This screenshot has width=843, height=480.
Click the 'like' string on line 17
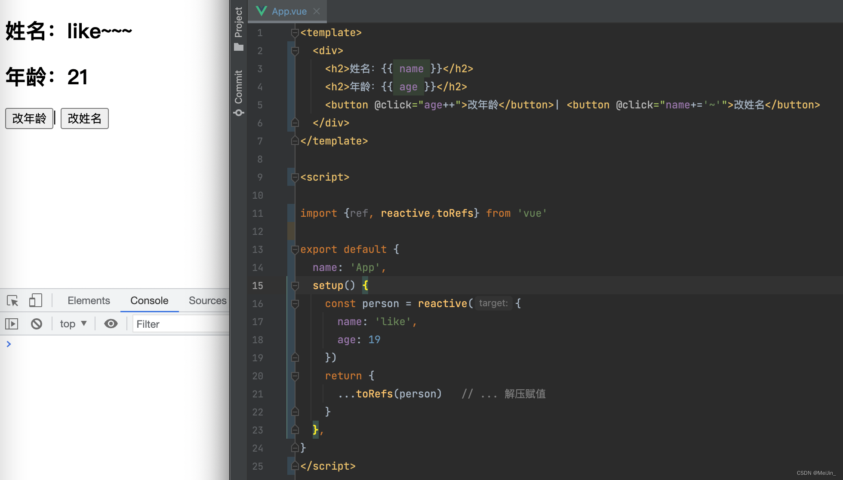[x=393, y=322]
